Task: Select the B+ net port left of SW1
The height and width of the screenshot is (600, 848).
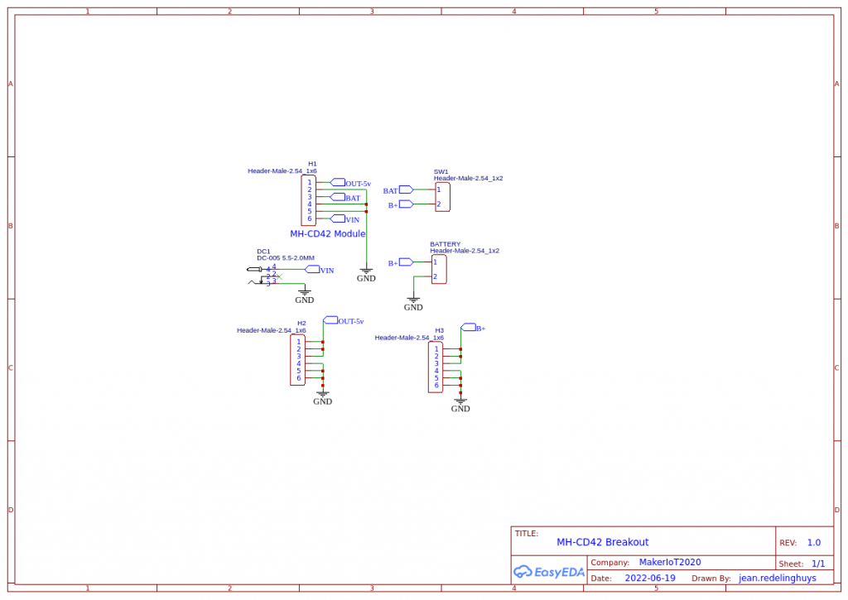Action: click(x=401, y=205)
